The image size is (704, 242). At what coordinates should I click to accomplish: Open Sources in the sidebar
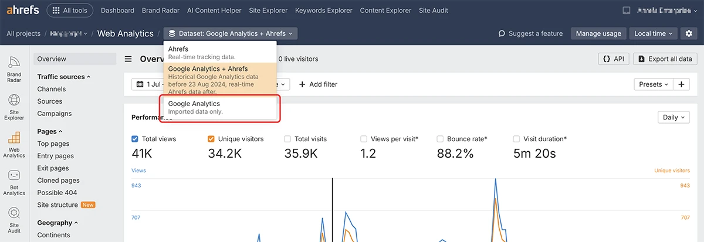tap(50, 101)
